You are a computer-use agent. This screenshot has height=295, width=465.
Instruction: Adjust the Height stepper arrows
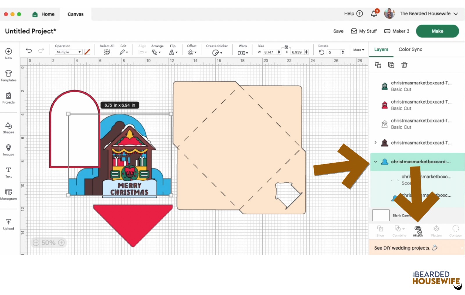(306, 52)
